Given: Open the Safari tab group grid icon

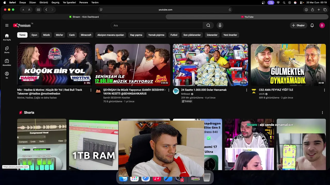Looking at the screenshot, I should [38, 10].
